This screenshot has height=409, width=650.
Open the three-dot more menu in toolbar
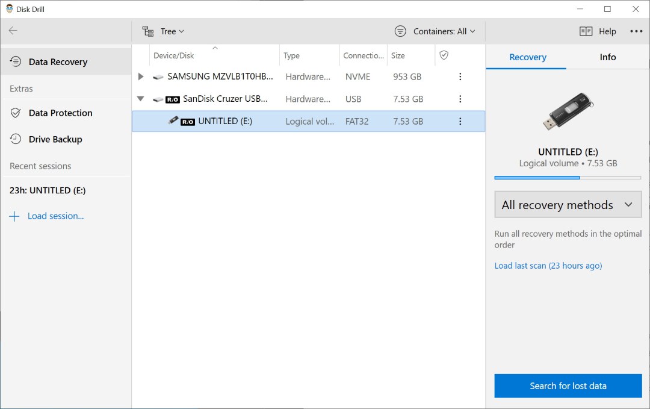tap(636, 31)
